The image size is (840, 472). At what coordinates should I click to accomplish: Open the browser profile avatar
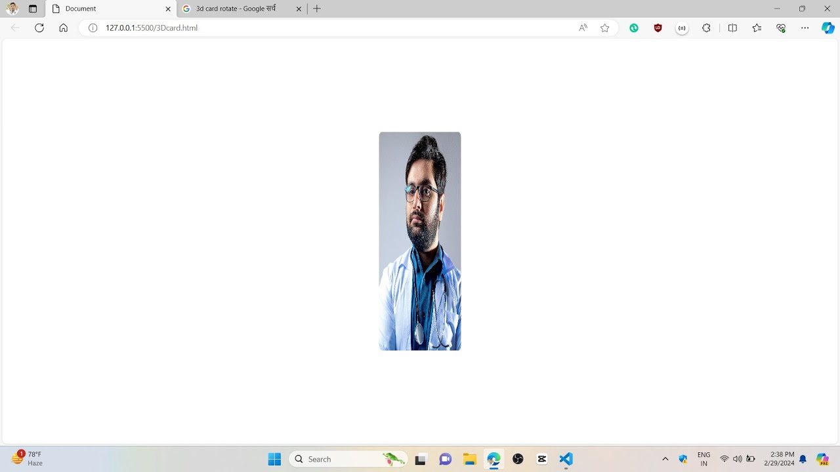(x=12, y=9)
